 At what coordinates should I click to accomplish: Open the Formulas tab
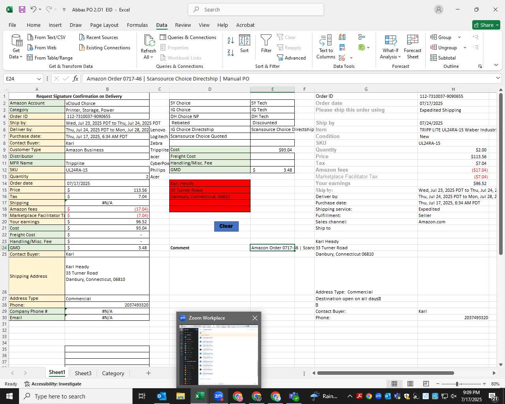tap(137, 25)
